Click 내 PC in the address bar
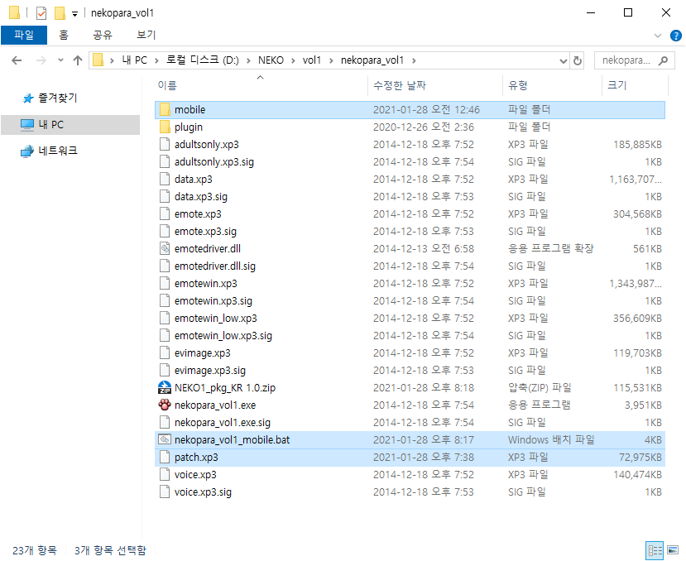 (134, 60)
